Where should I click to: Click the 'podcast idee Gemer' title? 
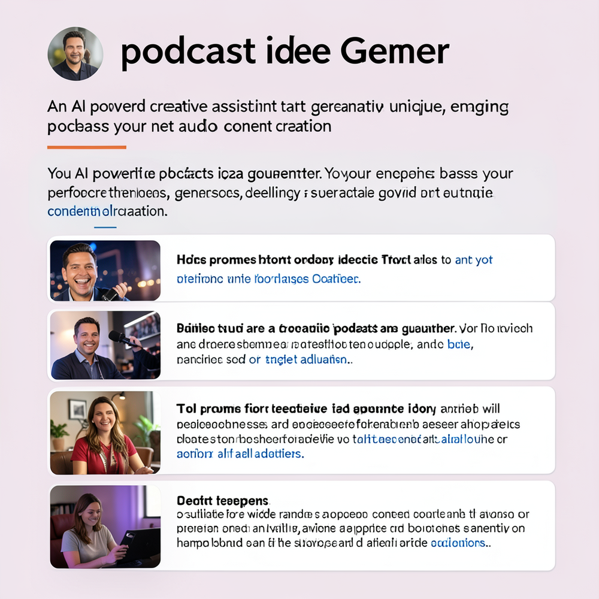click(x=283, y=51)
